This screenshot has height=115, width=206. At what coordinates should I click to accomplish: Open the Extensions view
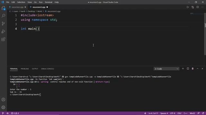3,39
